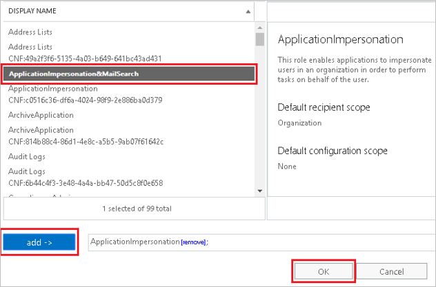Click the DISPLAY NAME column header
Viewport: 436px width, 287px height.
(33, 12)
